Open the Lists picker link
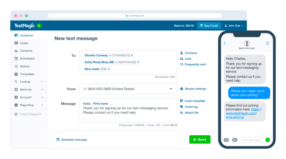This screenshot has height=159, width=286. click(188, 59)
